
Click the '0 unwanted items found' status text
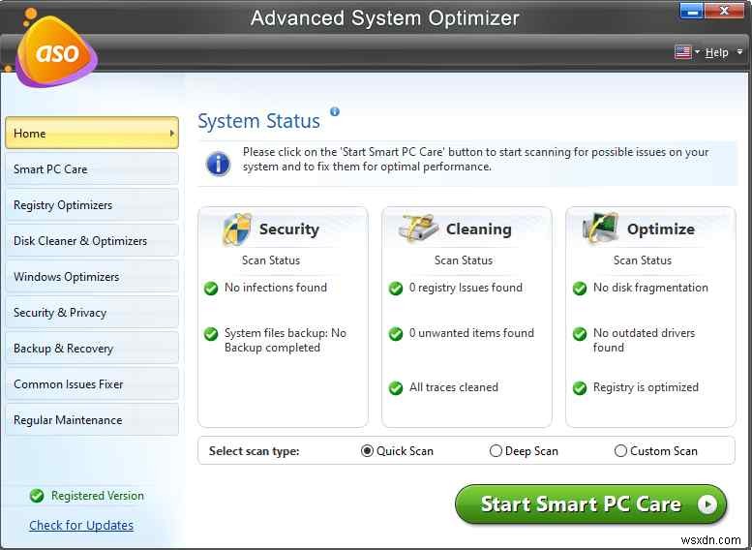point(471,333)
